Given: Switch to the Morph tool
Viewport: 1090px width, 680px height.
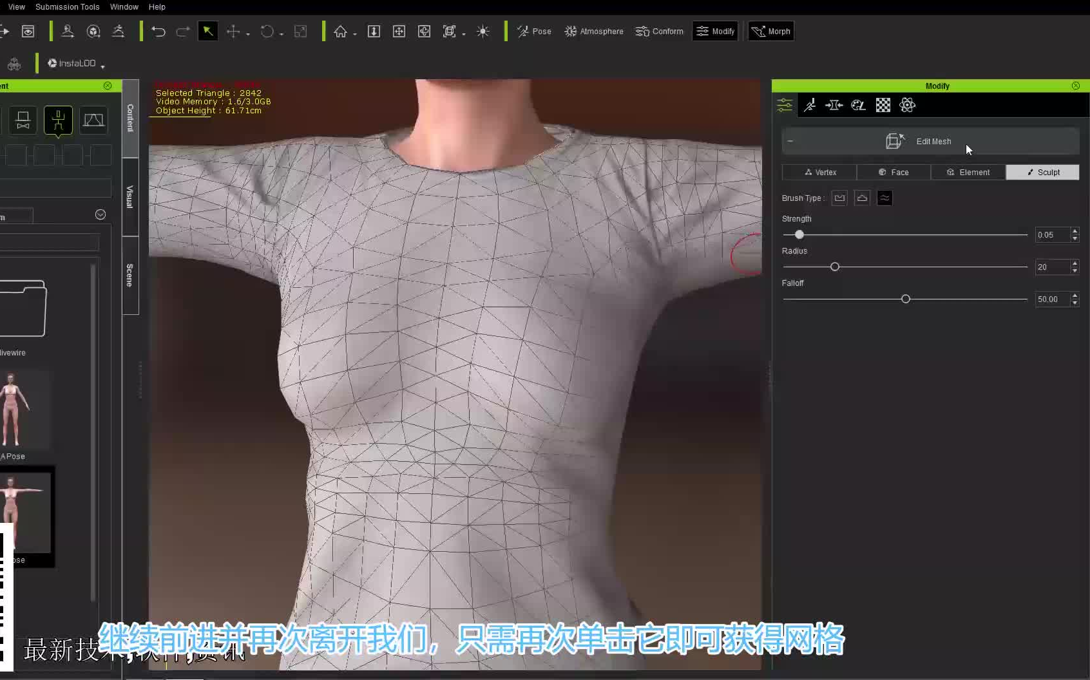Looking at the screenshot, I should coord(770,31).
